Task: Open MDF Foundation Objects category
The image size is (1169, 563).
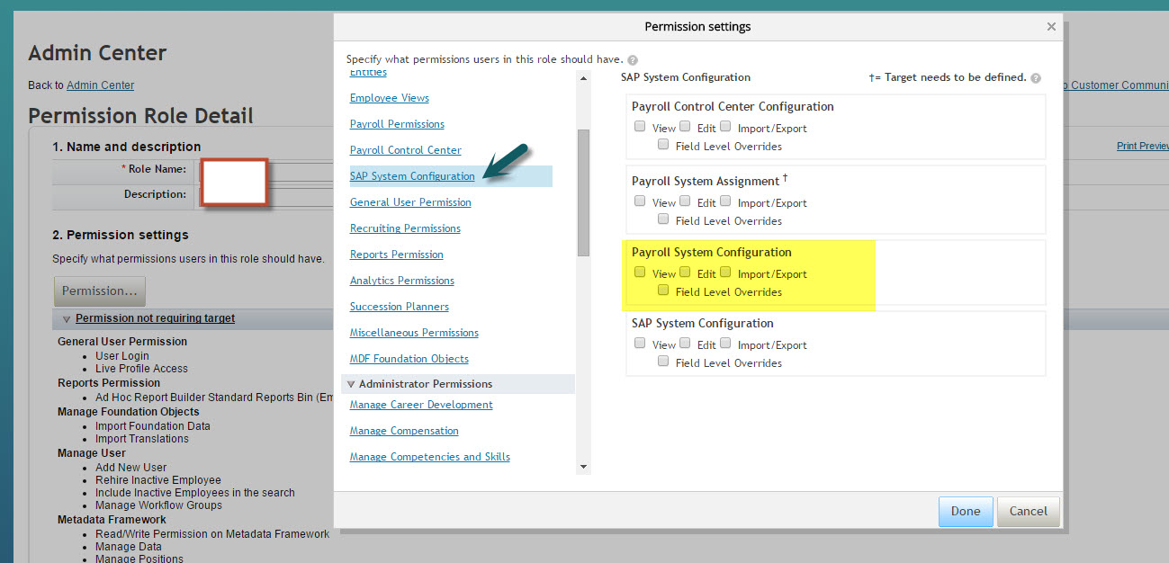Action: tap(409, 359)
